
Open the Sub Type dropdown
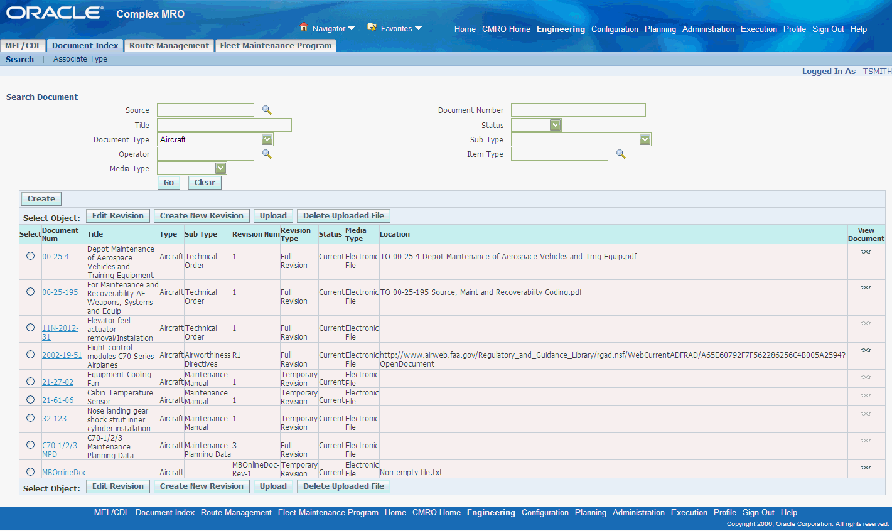[581, 139]
